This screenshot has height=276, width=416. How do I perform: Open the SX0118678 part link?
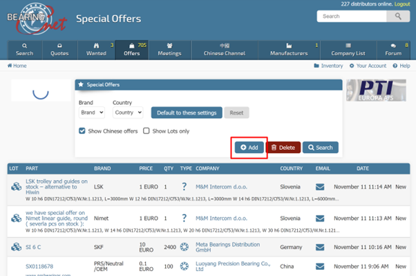[x=39, y=266]
